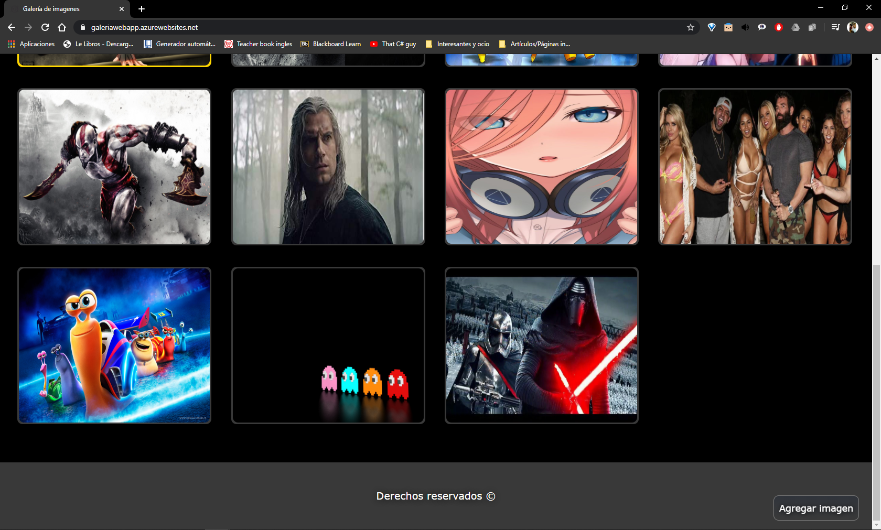881x530 pixels.
Task: Open the That C# guy bookmark
Action: click(393, 44)
